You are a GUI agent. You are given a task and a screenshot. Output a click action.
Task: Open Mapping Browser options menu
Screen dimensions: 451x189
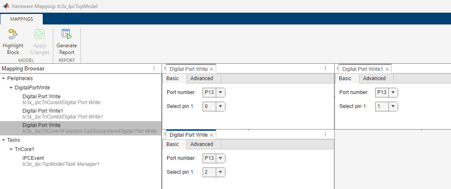154,68
